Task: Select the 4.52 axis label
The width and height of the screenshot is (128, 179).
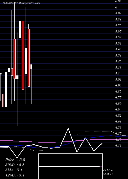Action: click(118, 115)
